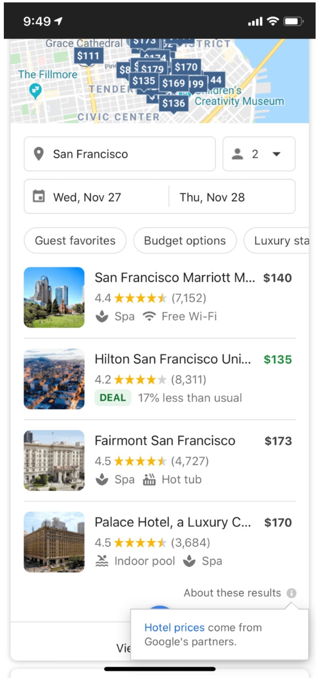
Task: Tap the Fairmont San Francisco thumbnail photo
Action: pyautogui.click(x=54, y=460)
